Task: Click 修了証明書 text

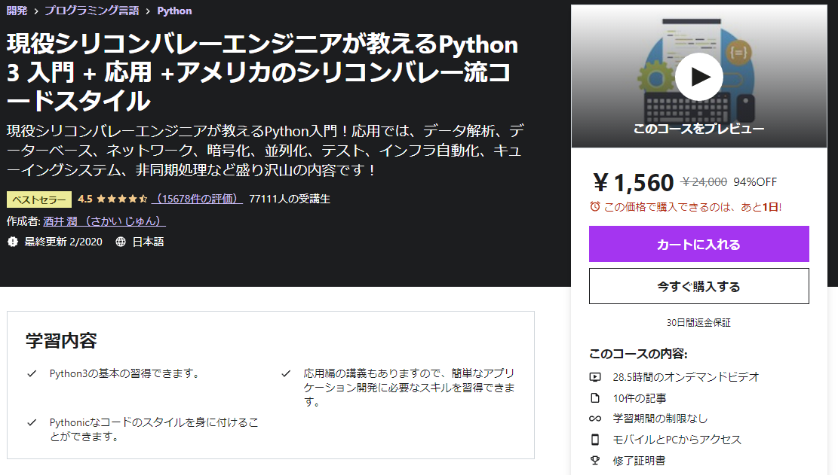Action: click(x=639, y=461)
